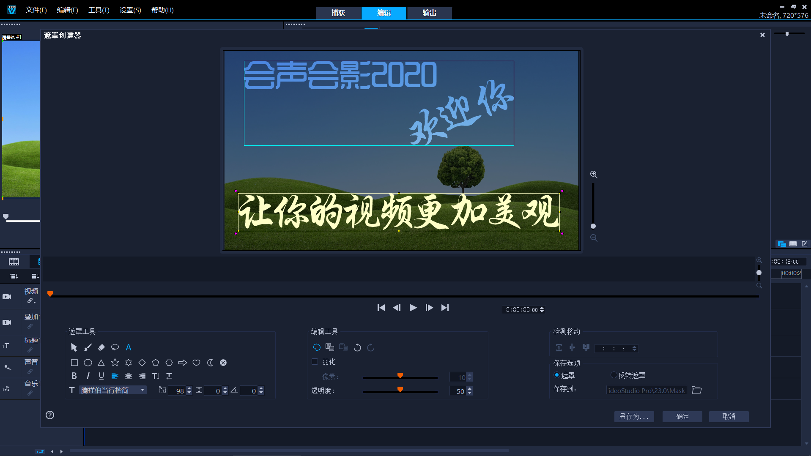Viewport: 811px width, 456px height.
Task: Choose the hexagon shape mask
Action: (169, 363)
